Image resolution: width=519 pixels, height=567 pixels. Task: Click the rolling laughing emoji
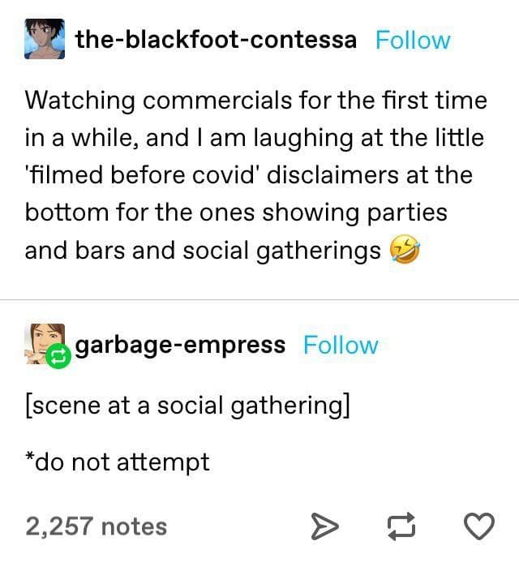pos(405,249)
